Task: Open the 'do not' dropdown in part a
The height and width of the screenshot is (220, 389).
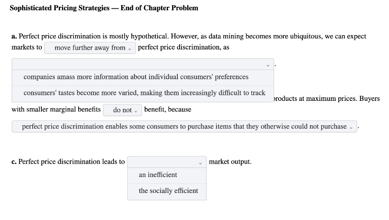Action: (x=122, y=110)
